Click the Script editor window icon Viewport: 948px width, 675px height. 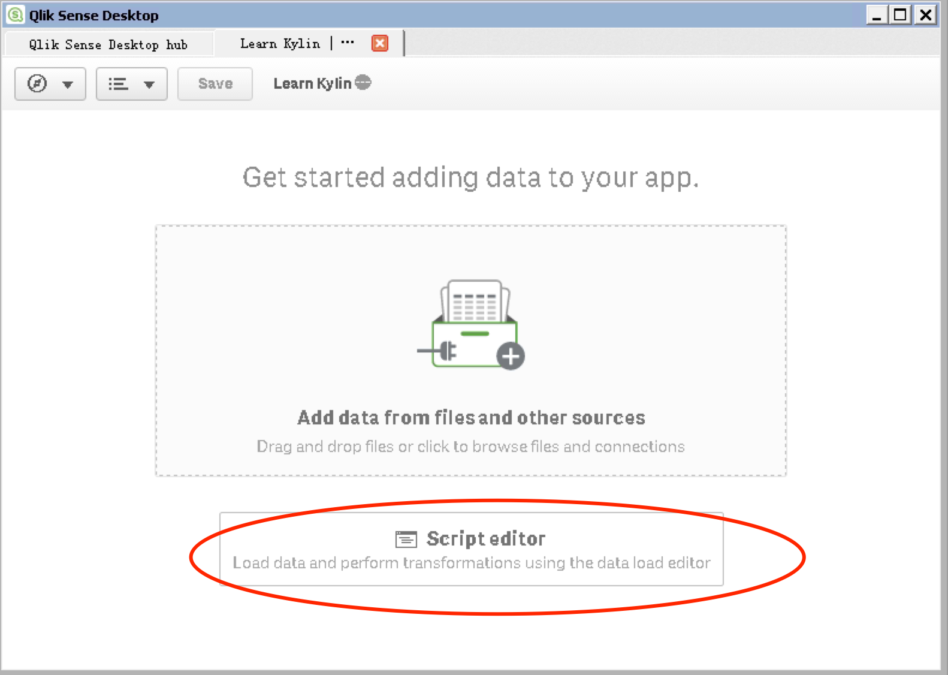[x=406, y=540]
